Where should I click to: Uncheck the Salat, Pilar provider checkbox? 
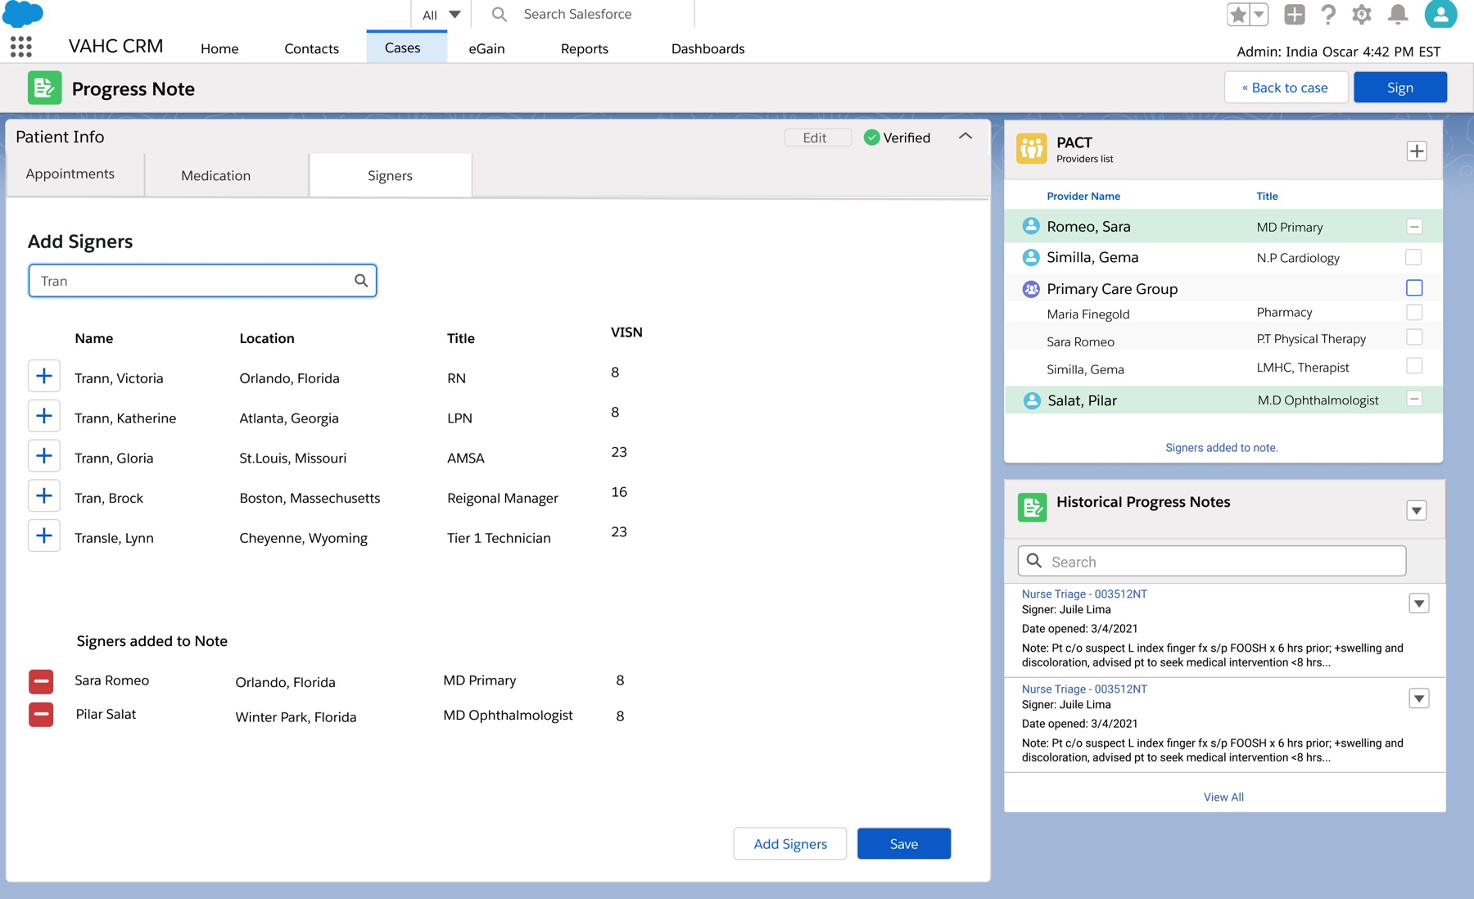1414,400
